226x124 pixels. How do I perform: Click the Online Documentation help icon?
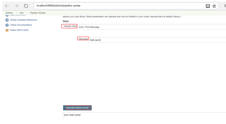coord(7,25)
